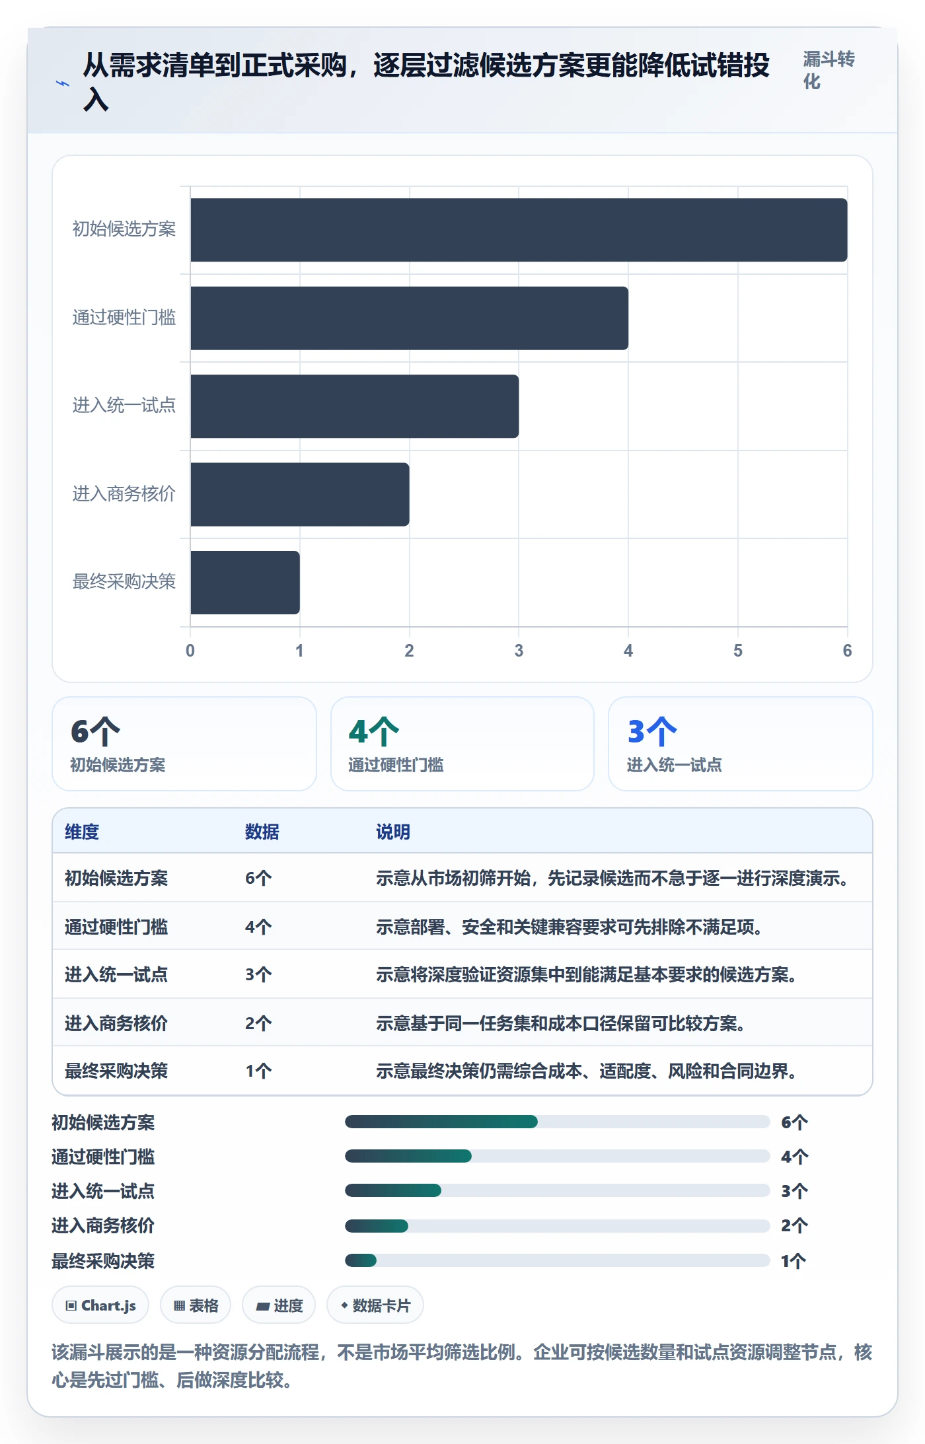Click the 进入统一试点 progress bar showing 3个
The width and height of the screenshot is (925, 1444).
coord(557,1190)
